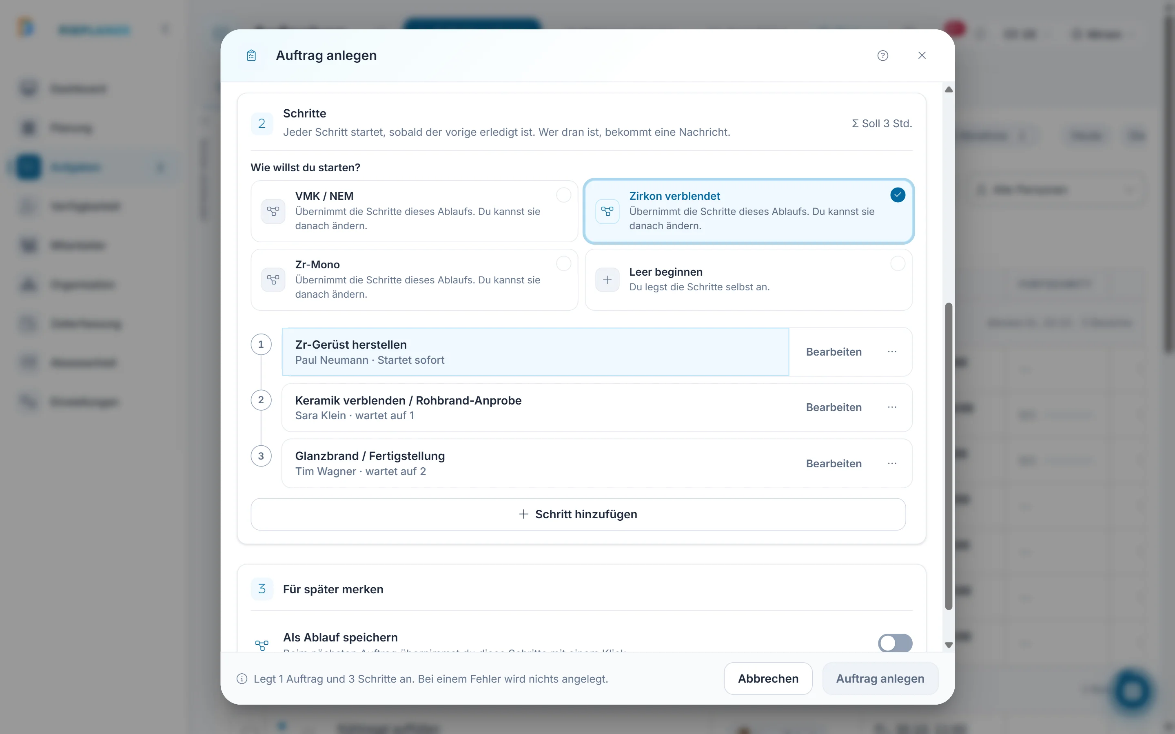Click the step number 3 circle

coord(261,456)
